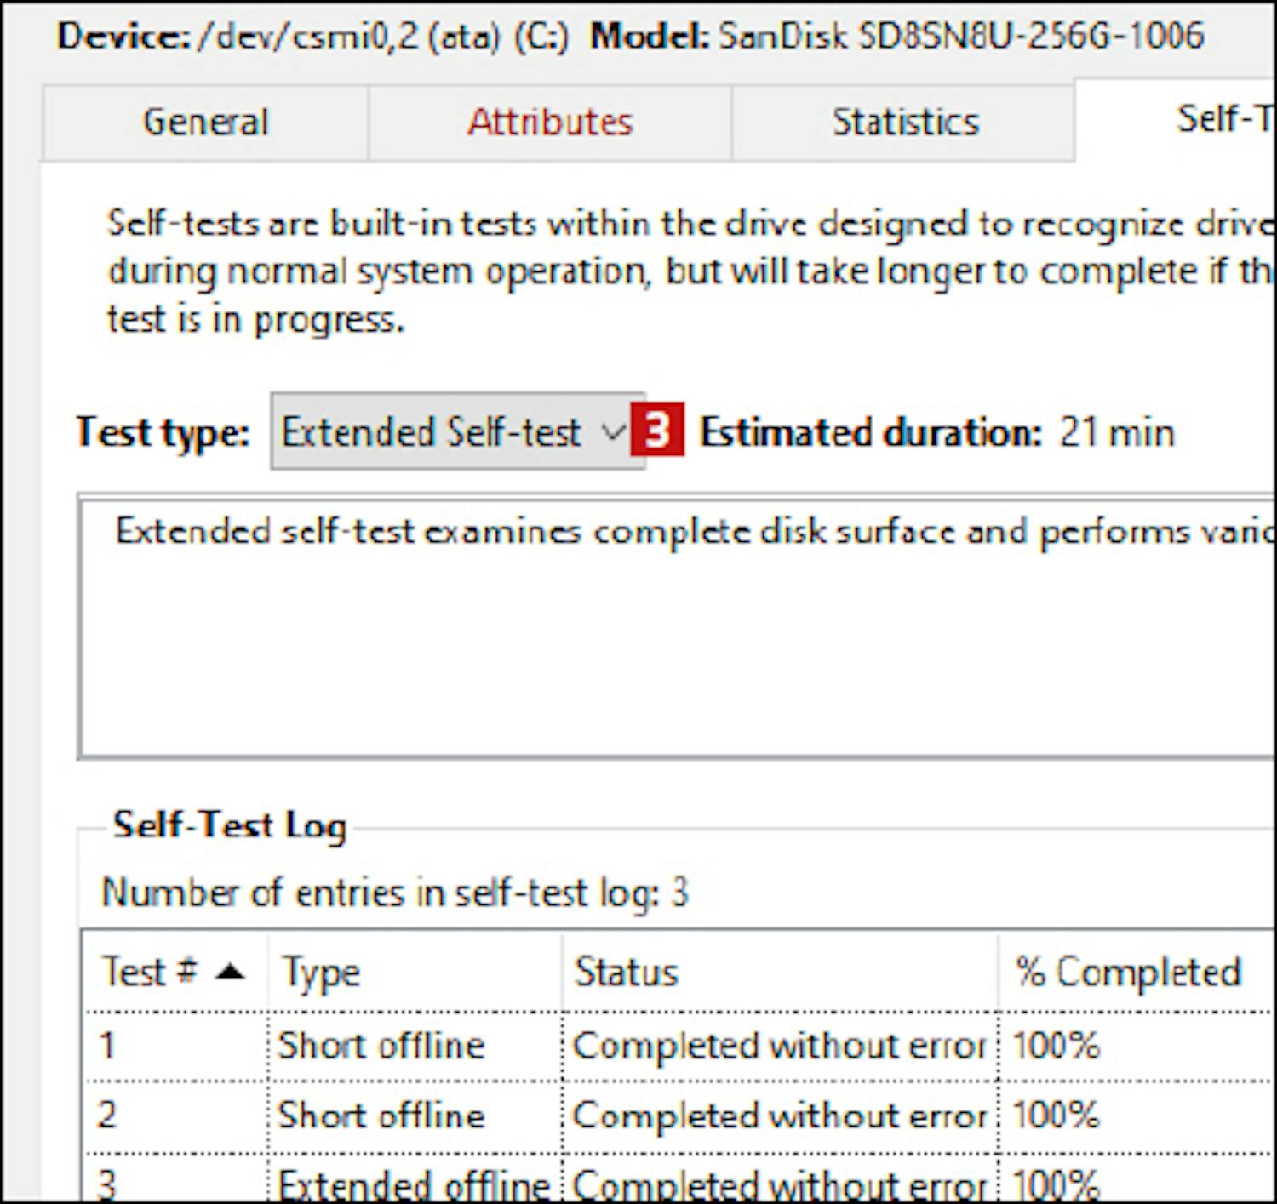Click the red number 3 marker
Viewport: 1277px width, 1204px height.
click(657, 432)
